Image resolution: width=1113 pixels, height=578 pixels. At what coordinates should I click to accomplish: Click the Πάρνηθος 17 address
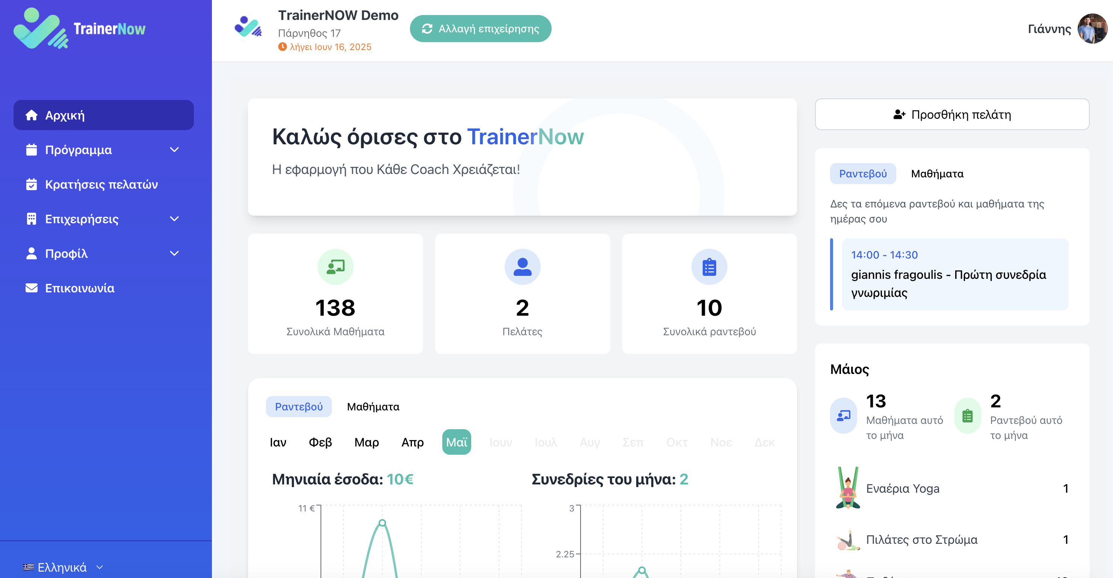coord(309,33)
